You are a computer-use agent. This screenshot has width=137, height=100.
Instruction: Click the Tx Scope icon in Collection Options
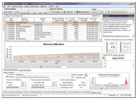point(53,12)
